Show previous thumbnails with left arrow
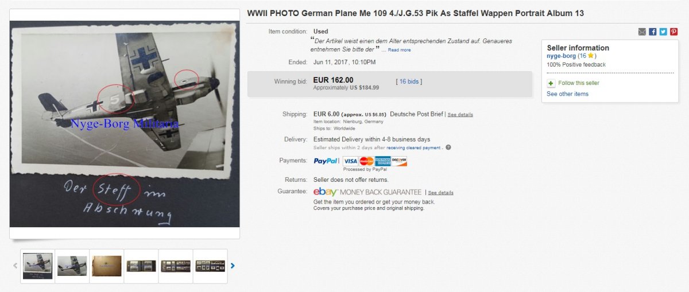This screenshot has width=689, height=292. click(x=15, y=266)
